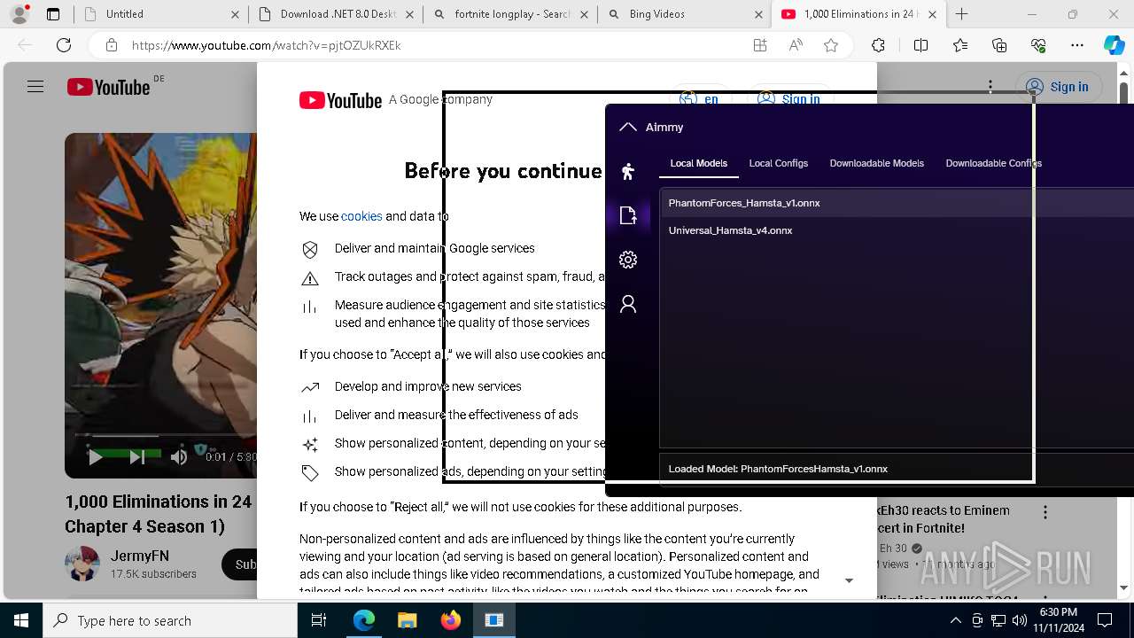Launch Firefox from taskbar
Viewport: 1134px width, 638px height.
(x=451, y=620)
